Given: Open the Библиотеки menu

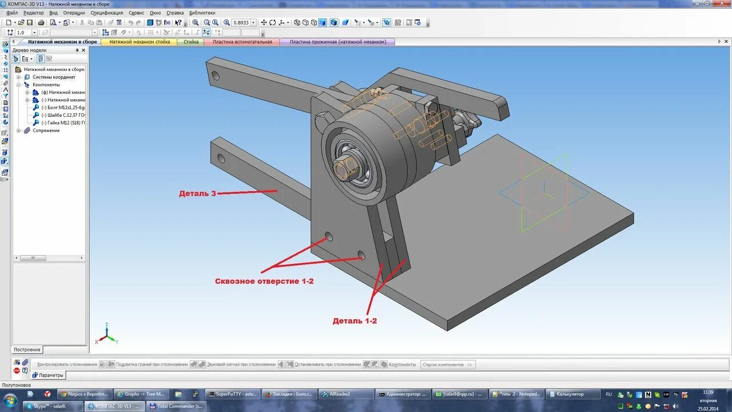Looking at the screenshot, I should click(x=202, y=13).
